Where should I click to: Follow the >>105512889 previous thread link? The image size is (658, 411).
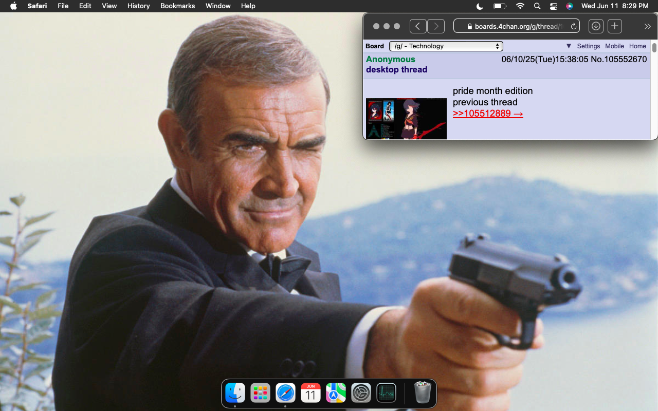tap(488, 114)
